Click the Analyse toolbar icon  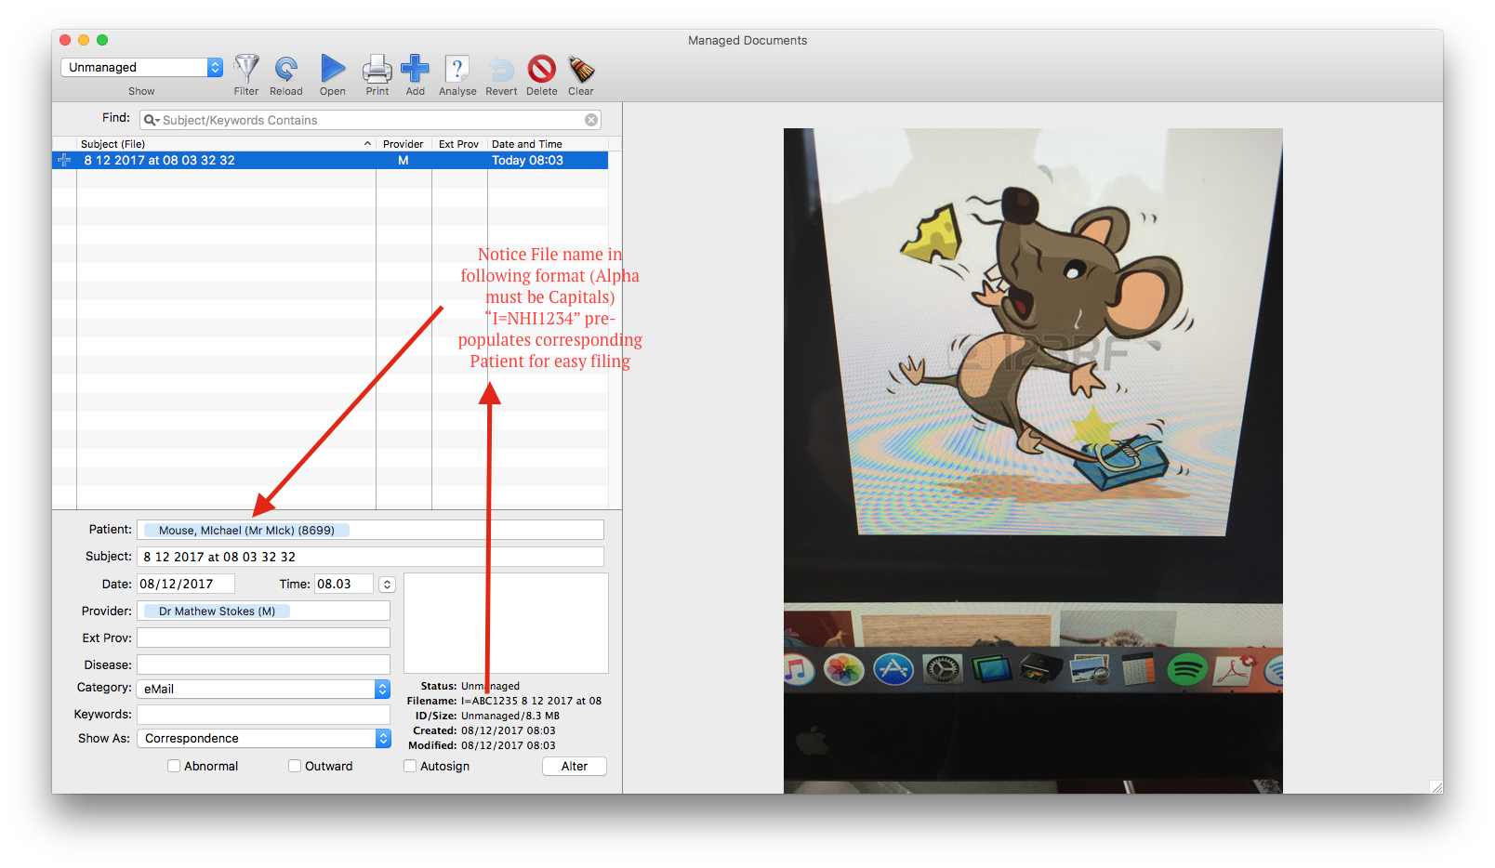(457, 68)
